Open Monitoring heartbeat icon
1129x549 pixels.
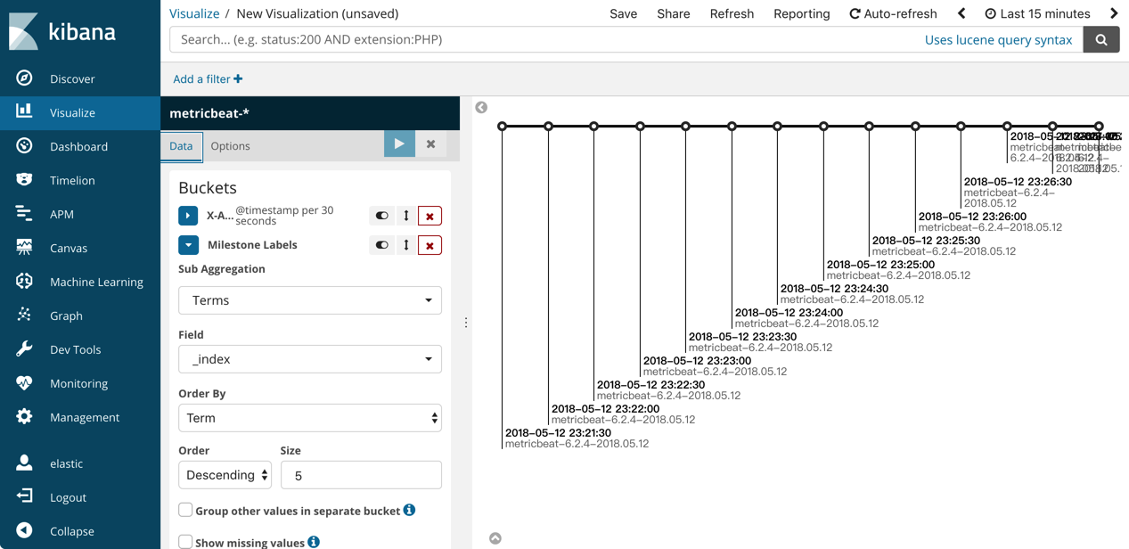[x=24, y=383]
